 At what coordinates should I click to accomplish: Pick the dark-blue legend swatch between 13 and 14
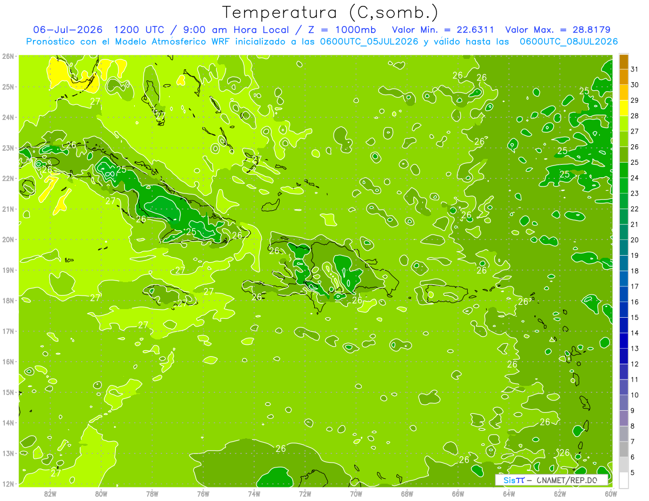coord(624,341)
